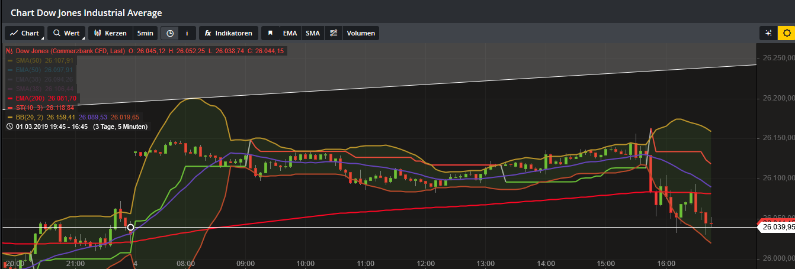Click the 26.150,00 price axis label
The width and height of the screenshot is (795, 269).
tap(777, 138)
